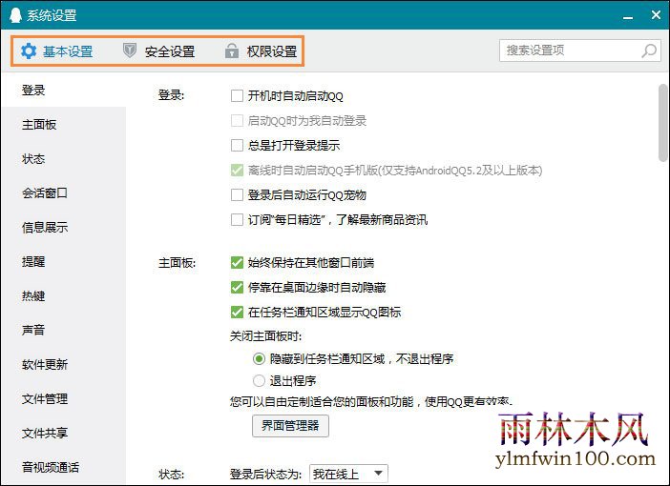This screenshot has width=670, height=486.
Task: Open 信息展示 in the sidebar
Action: coord(63,227)
